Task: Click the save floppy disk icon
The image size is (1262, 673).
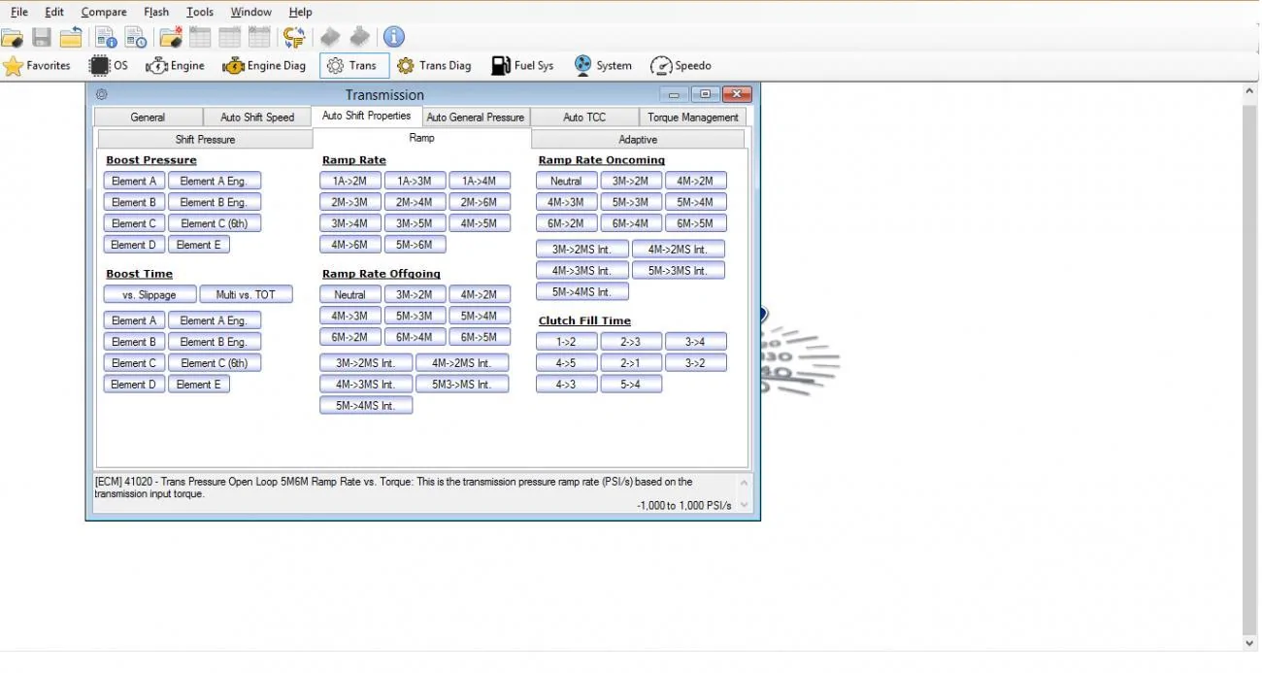Action: coord(42,38)
